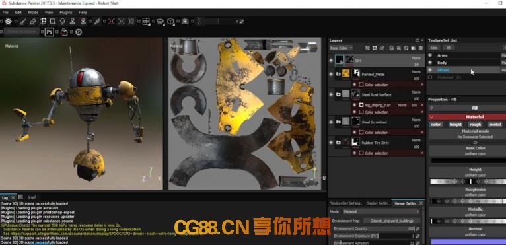Screen dimensions: 506x245
Task: Toggle the height channel button
Action: (455, 124)
